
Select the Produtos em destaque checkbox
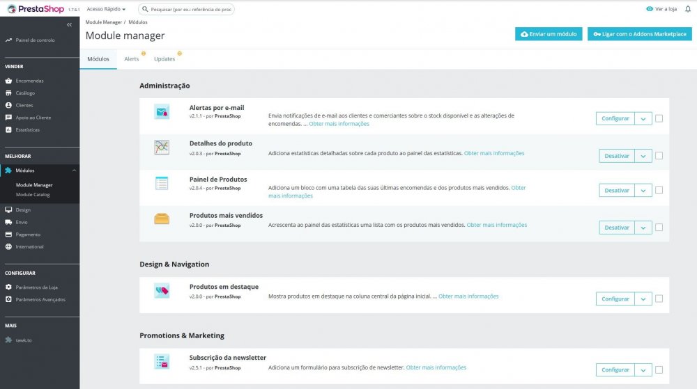659,299
